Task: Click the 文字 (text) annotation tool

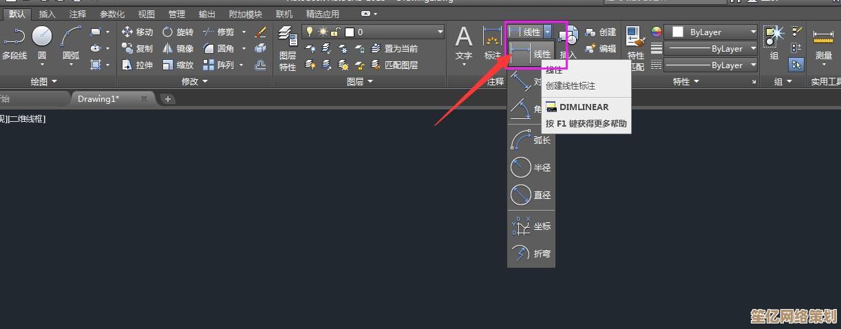Action: pyautogui.click(x=464, y=43)
